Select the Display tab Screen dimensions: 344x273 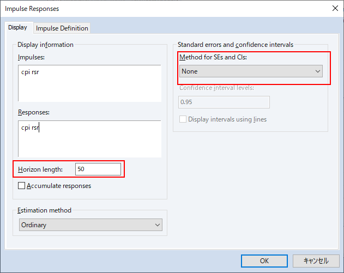(17, 28)
